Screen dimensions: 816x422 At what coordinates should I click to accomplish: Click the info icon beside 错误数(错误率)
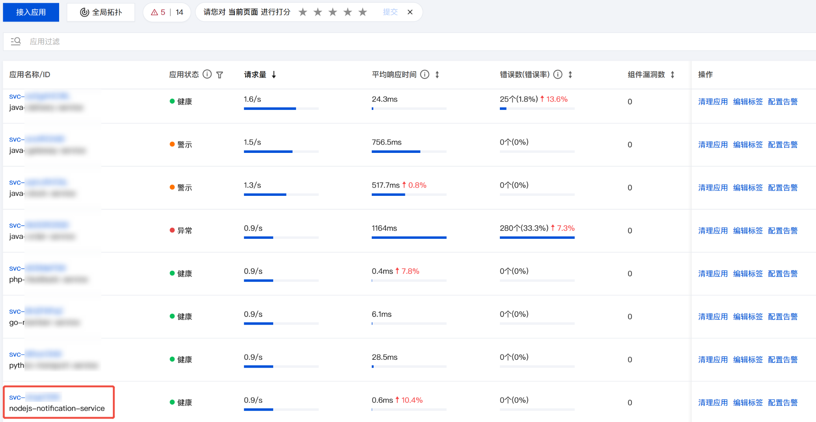[557, 74]
